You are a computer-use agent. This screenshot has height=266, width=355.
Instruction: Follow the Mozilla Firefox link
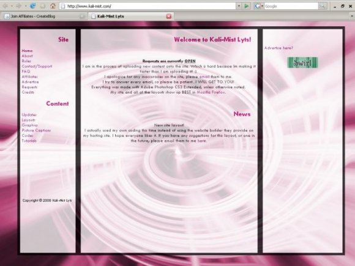click(x=211, y=92)
